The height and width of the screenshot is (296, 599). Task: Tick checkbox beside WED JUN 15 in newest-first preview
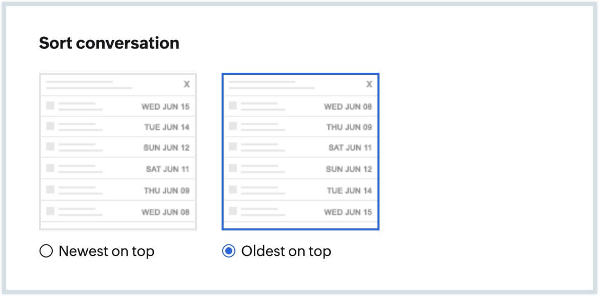click(x=50, y=105)
